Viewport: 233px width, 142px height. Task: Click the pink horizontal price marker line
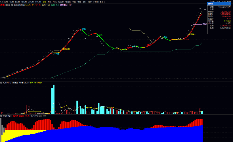point(198,24)
